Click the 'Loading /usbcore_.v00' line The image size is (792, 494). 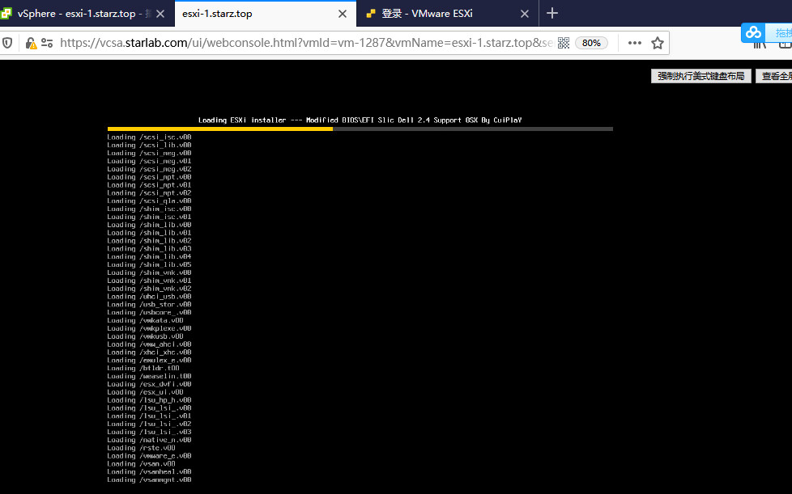[149, 313]
